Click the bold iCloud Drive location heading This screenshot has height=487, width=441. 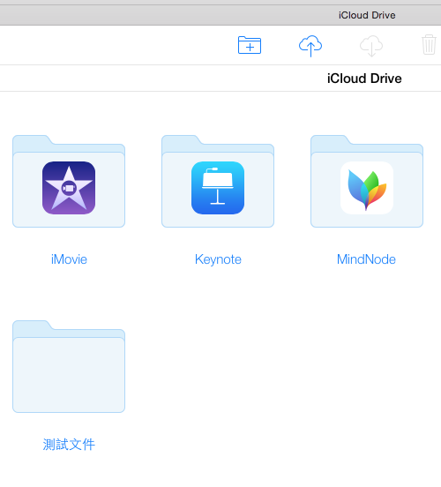click(x=364, y=79)
